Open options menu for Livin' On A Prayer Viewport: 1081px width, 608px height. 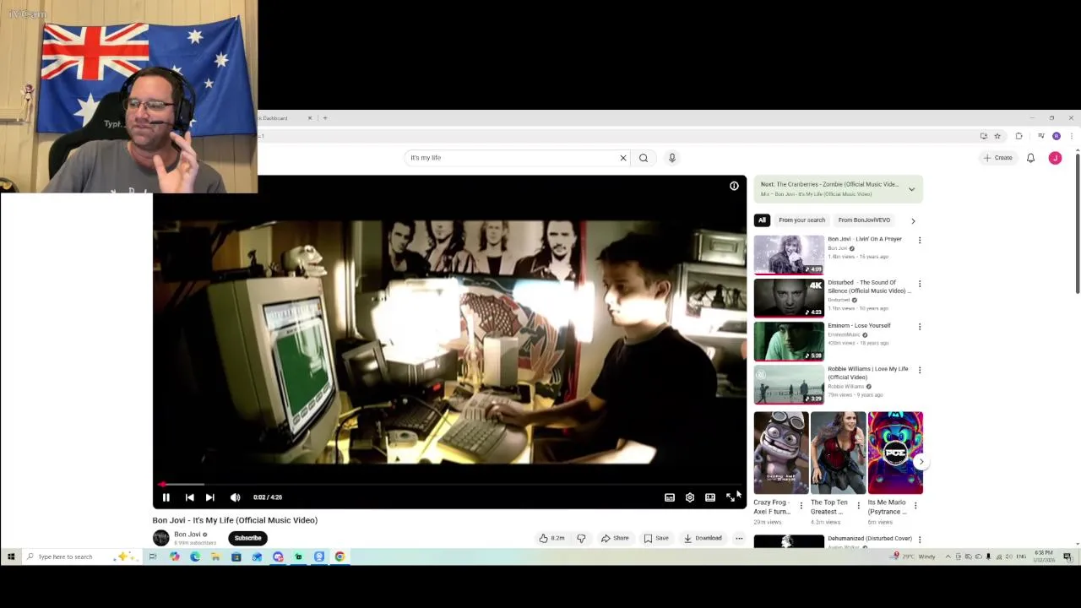(920, 241)
